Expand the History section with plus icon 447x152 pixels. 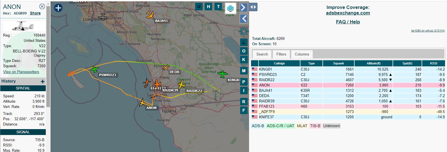pyautogui.click(x=42, y=81)
